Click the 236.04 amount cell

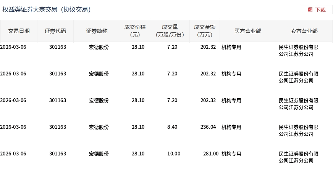[208, 127]
